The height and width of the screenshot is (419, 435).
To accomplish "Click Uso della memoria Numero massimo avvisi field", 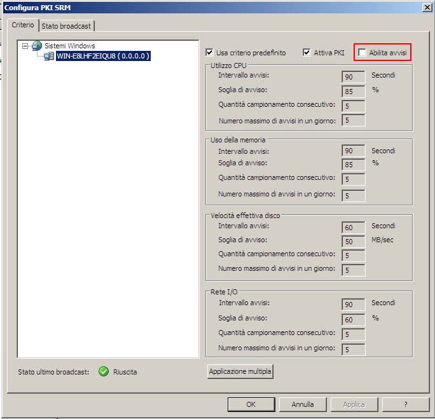I will click(354, 196).
